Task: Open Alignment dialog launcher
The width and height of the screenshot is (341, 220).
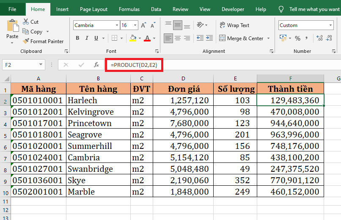Action: point(272,51)
